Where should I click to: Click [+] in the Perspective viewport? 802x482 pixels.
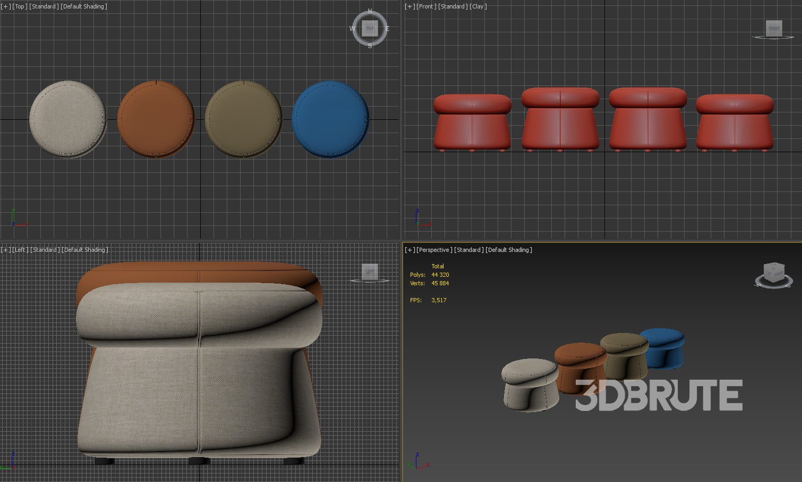[x=409, y=250]
